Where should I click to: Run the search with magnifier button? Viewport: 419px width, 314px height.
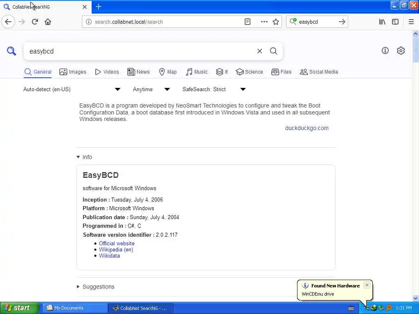coord(273,51)
